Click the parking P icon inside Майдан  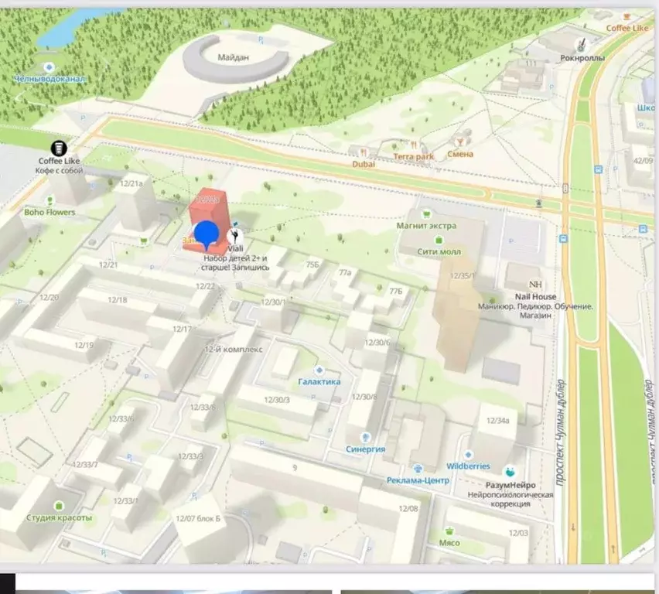pos(261,40)
